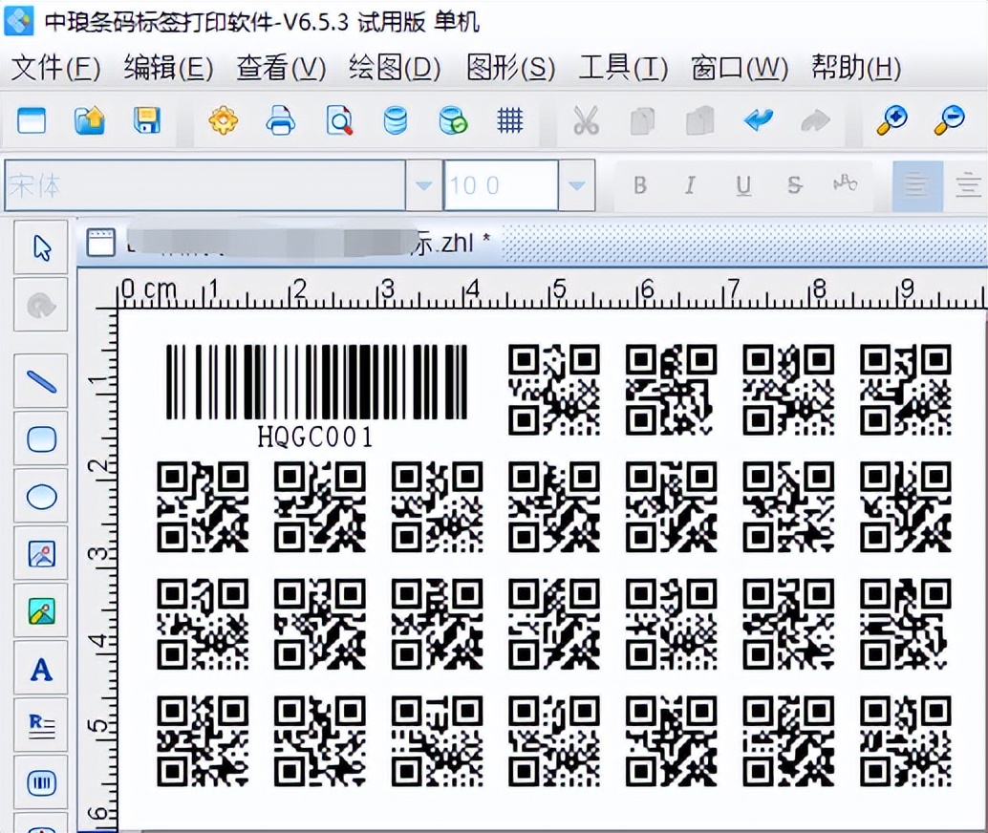Select the barcode drawing tool
This screenshot has height=833, width=988.
coord(42,783)
